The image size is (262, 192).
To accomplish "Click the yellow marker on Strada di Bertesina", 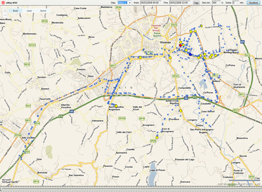I will [201, 26].
